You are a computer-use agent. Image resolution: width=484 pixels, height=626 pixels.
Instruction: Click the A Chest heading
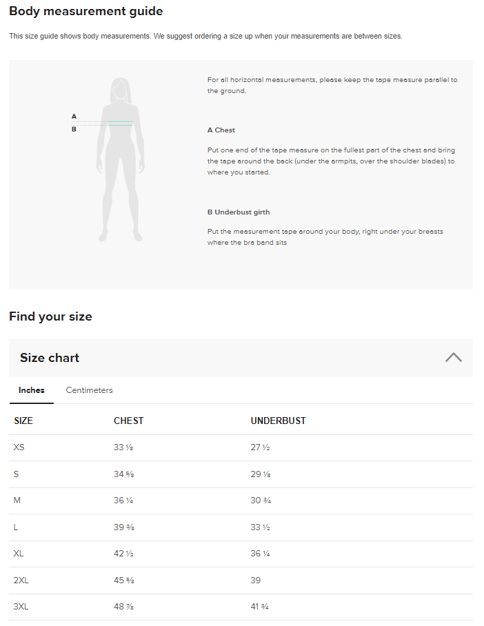click(x=221, y=130)
